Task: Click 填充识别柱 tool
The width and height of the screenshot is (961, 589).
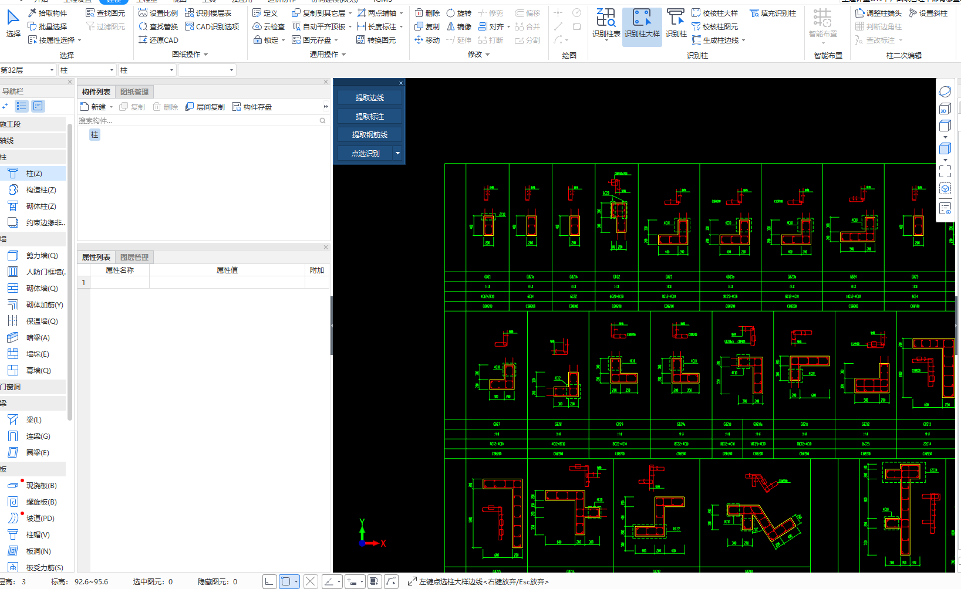Action: click(x=773, y=13)
